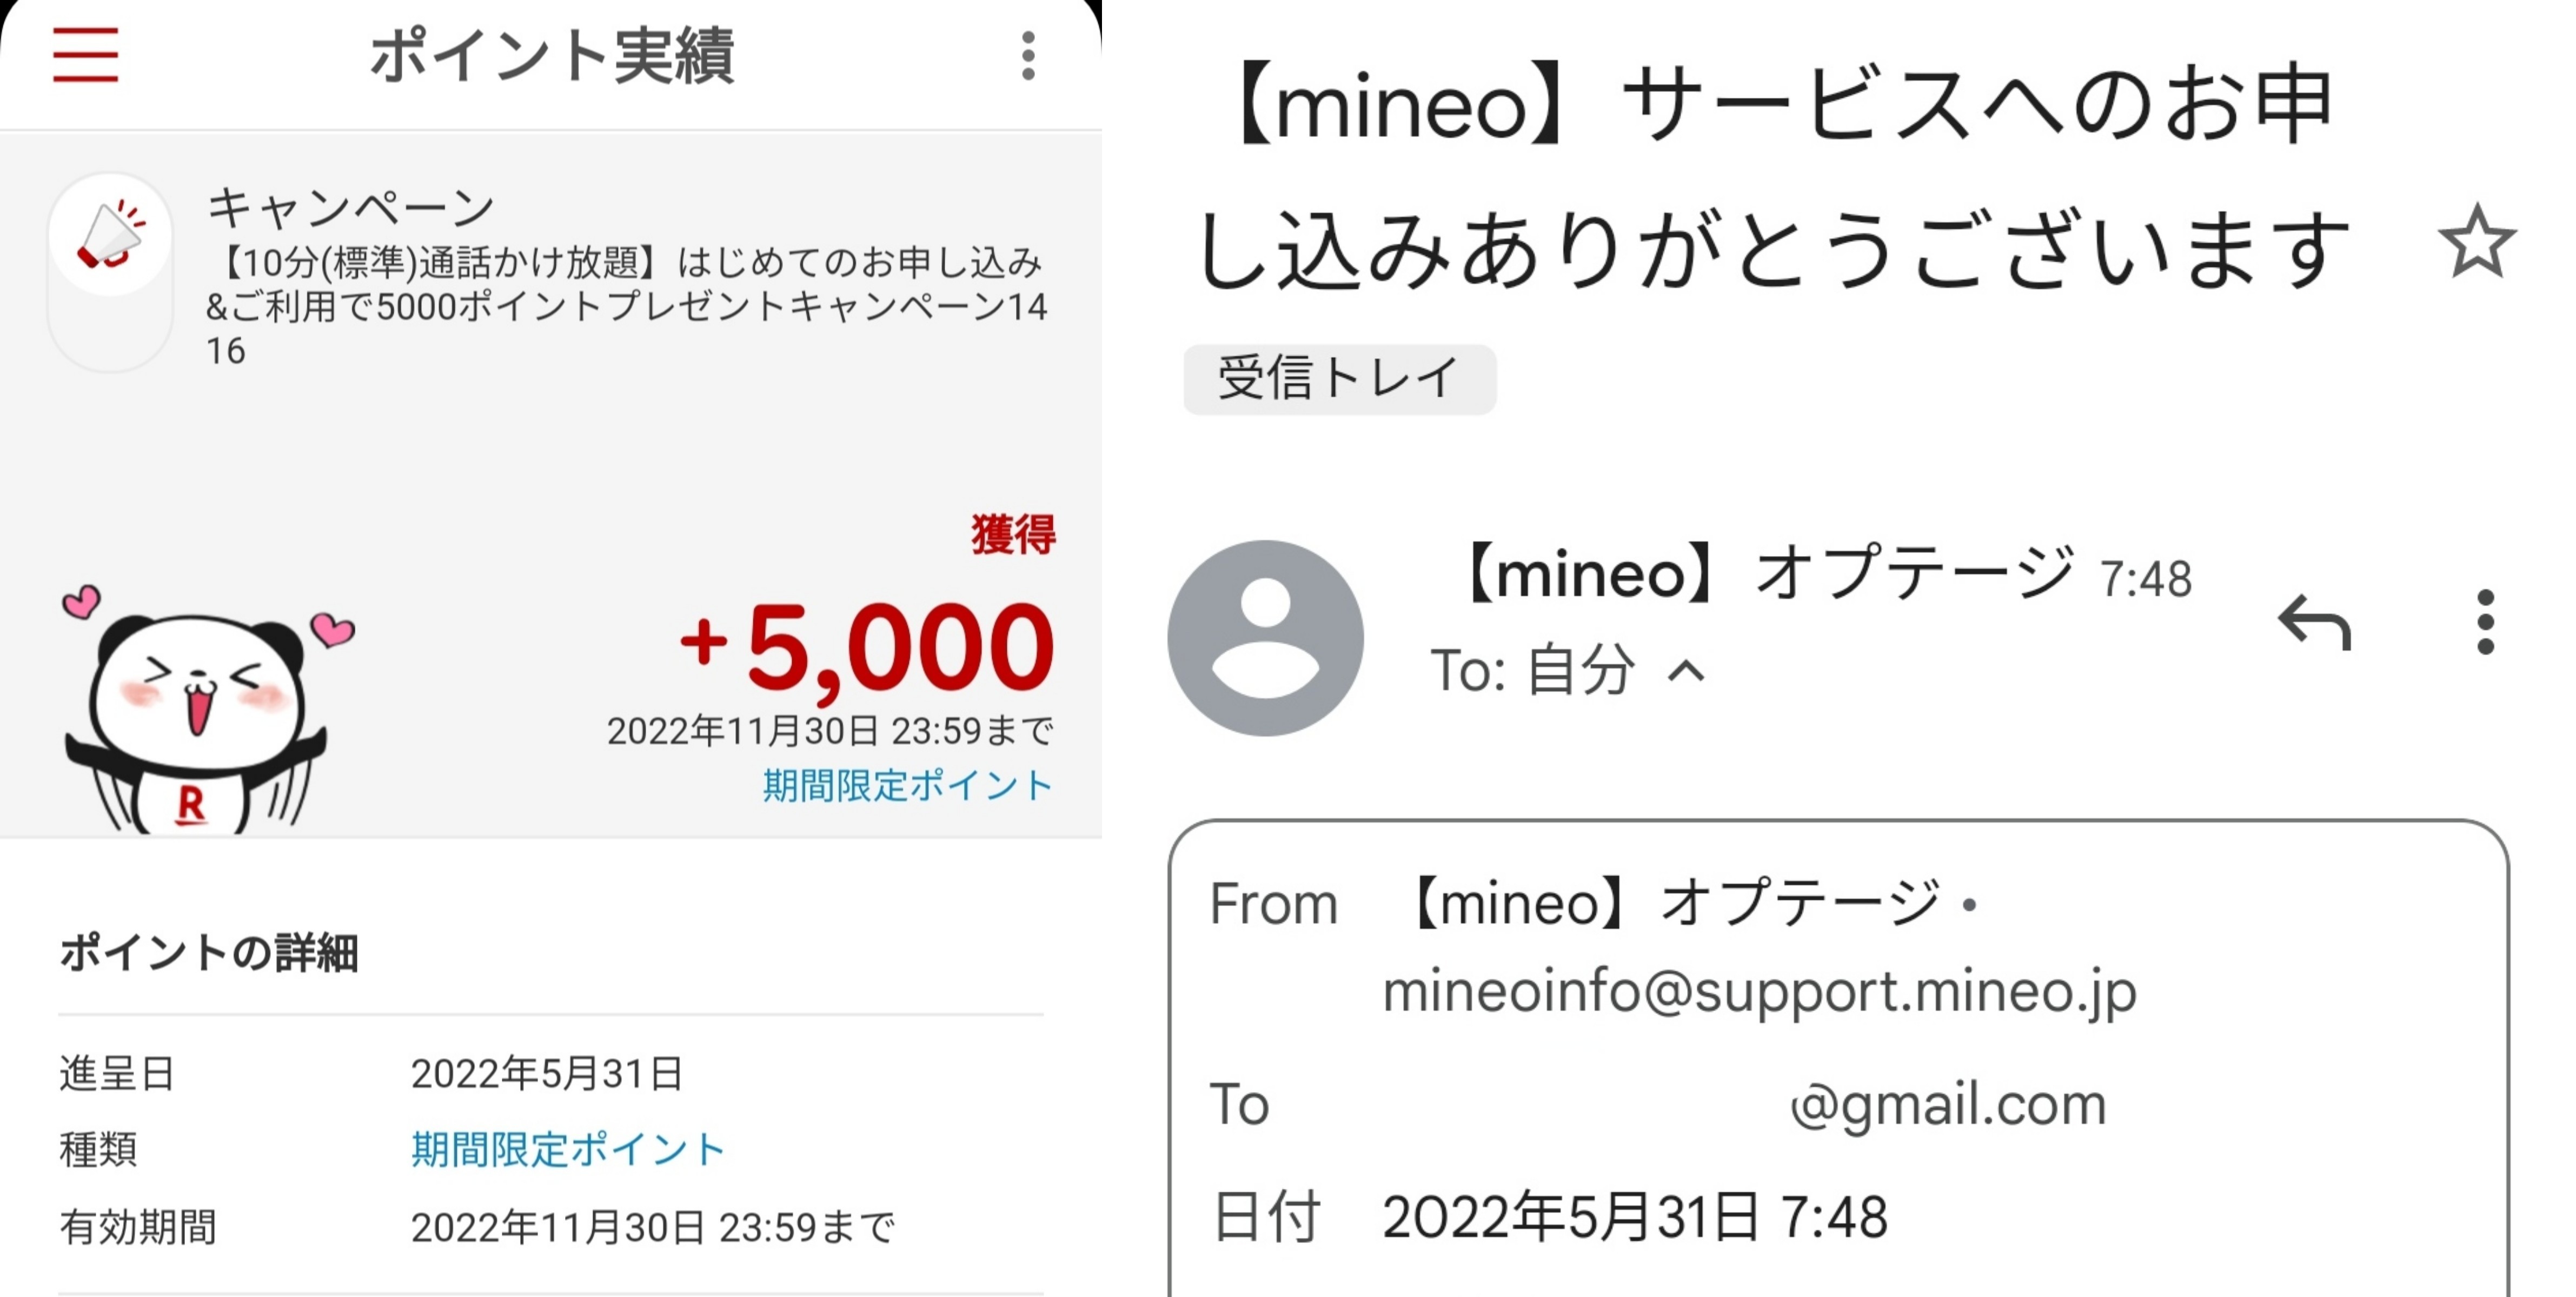2576x1297 pixels.
Task: Open the 期間限定ポイント link under +5,000
Action: pos(907,785)
